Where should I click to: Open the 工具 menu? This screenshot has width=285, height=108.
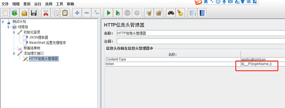[x=59, y=4]
